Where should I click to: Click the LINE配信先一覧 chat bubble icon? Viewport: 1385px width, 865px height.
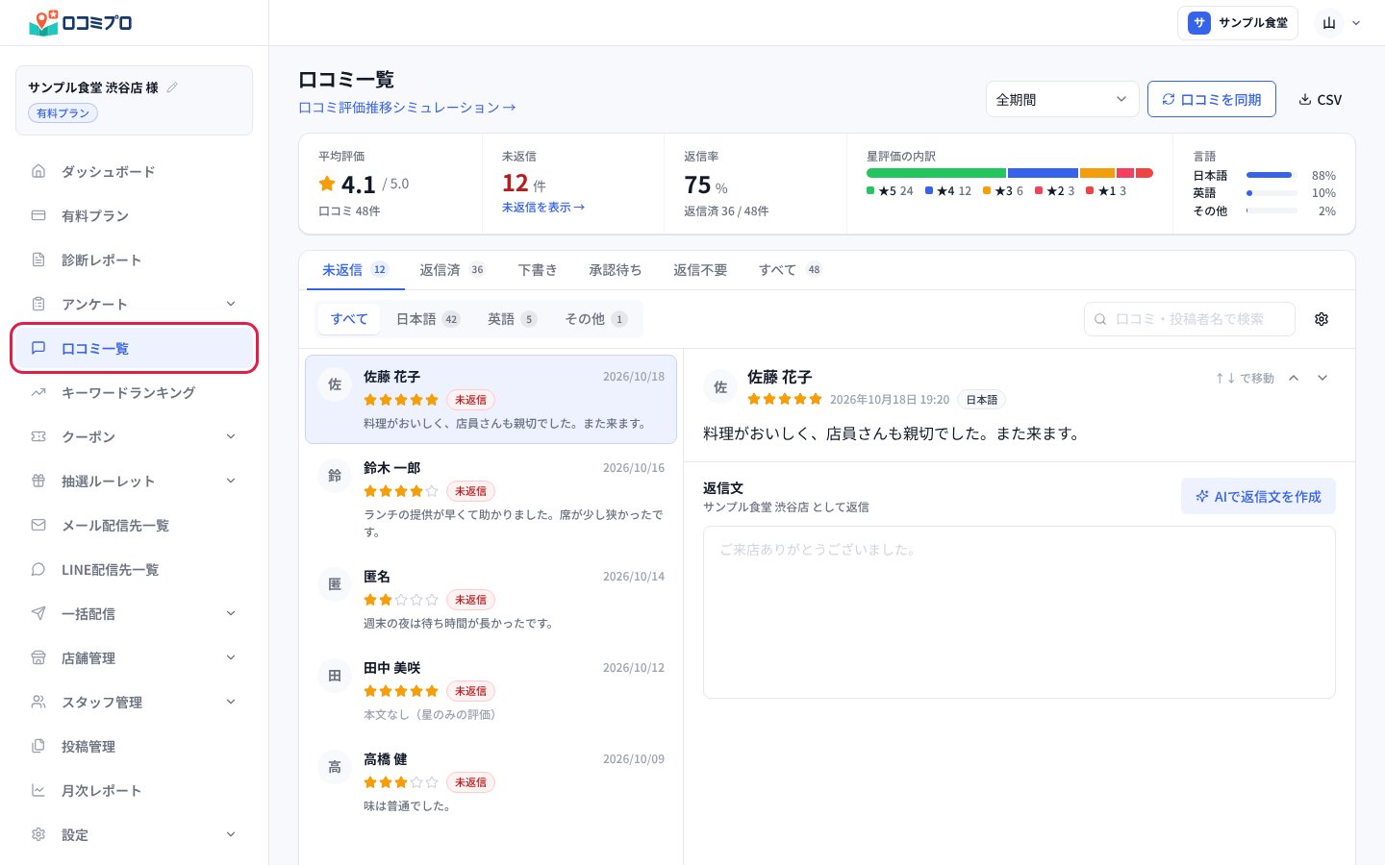point(38,569)
